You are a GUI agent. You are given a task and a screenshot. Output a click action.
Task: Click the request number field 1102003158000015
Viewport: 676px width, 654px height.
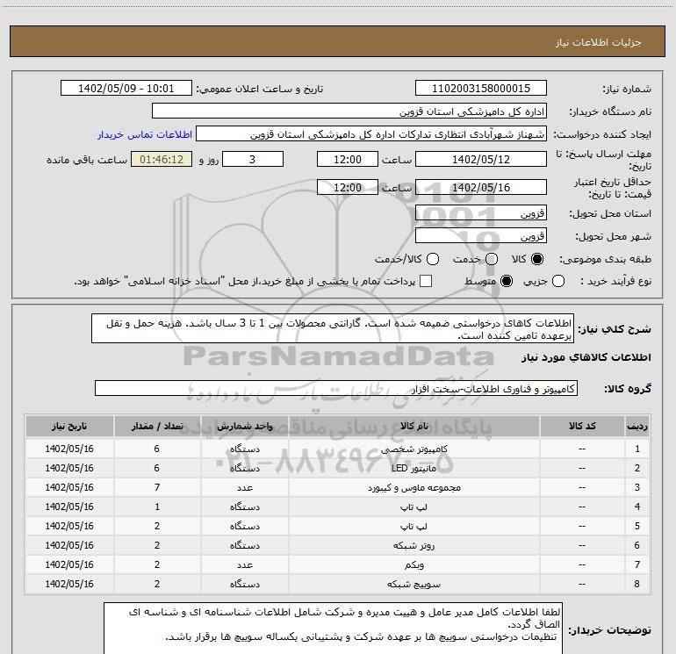click(x=481, y=89)
